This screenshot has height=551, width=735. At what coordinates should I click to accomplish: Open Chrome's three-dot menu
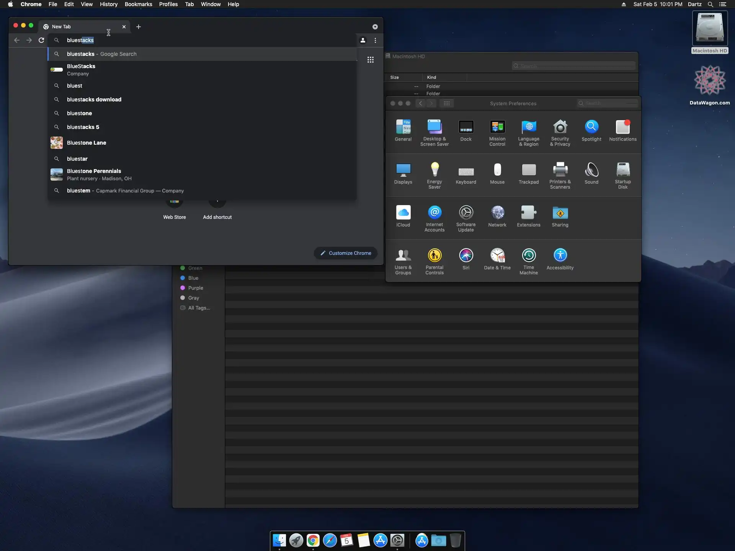tap(375, 40)
